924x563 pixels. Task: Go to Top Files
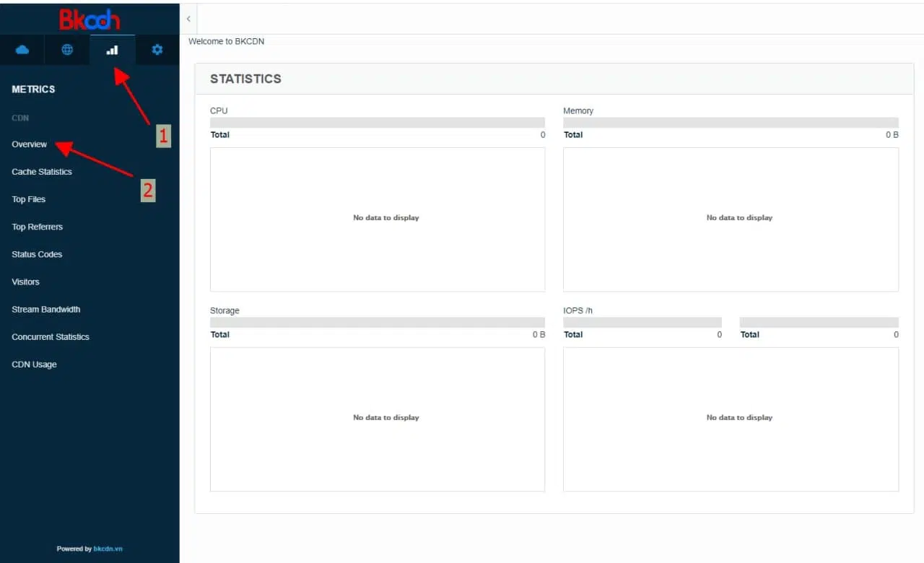(29, 199)
